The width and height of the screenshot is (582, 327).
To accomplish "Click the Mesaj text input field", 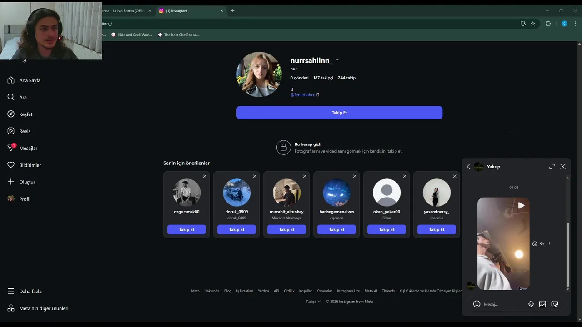I will (x=503, y=304).
